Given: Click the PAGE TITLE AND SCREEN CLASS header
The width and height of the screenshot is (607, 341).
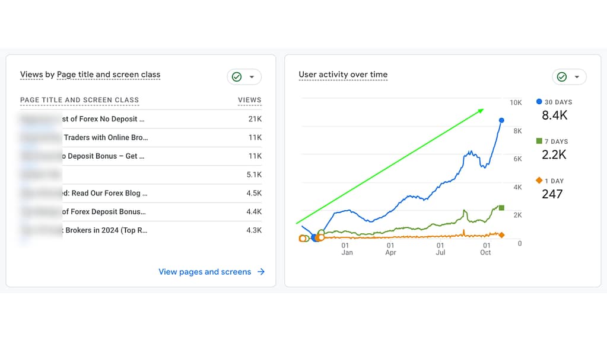Looking at the screenshot, I should [79, 100].
